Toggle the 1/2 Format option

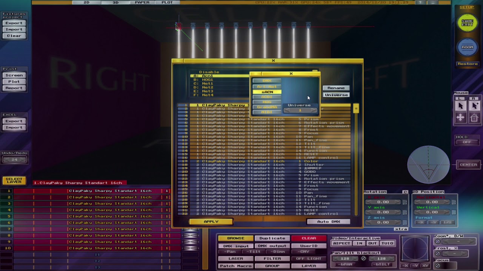[x=447, y=222]
